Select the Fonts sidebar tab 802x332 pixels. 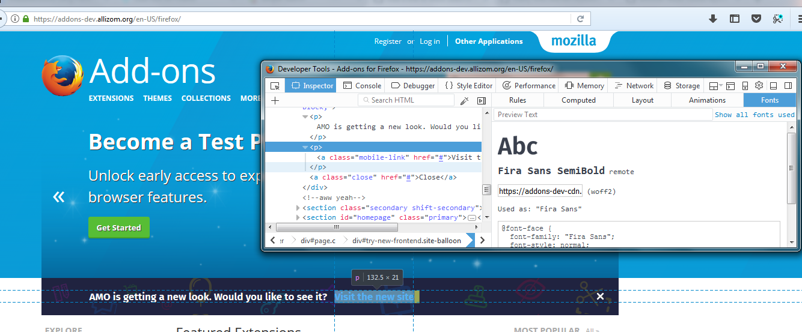(770, 100)
